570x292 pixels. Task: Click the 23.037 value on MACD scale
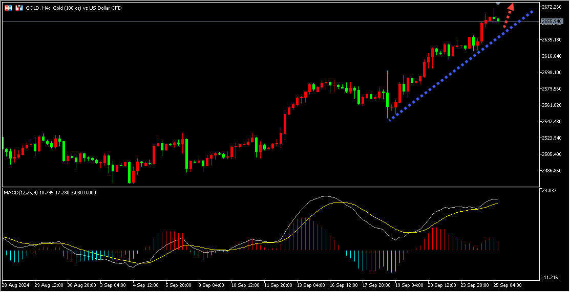(549, 191)
